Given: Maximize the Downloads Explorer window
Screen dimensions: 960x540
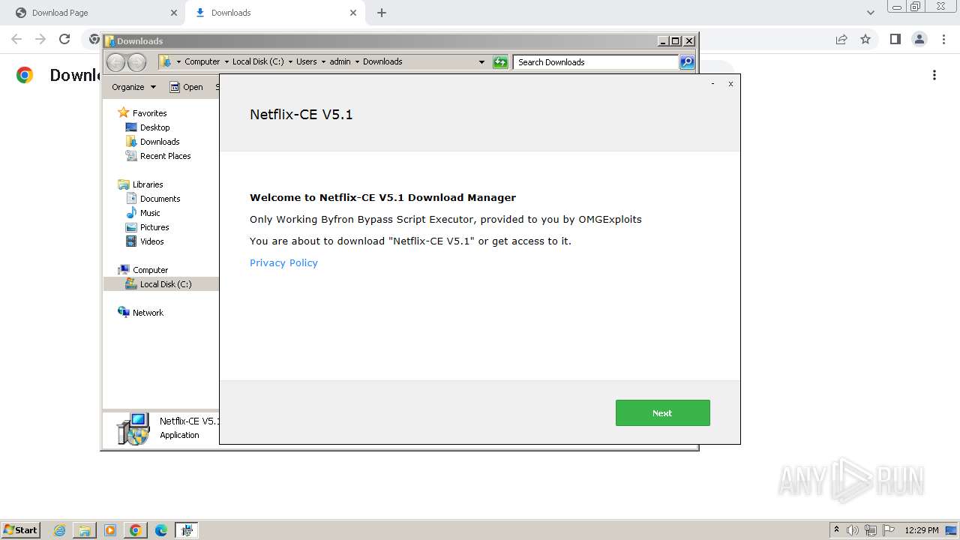Looking at the screenshot, I should tap(676, 41).
